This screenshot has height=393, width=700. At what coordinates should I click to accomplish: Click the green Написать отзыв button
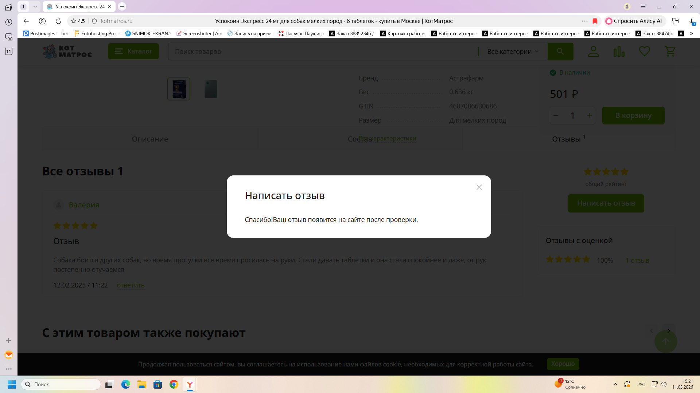coord(606,203)
